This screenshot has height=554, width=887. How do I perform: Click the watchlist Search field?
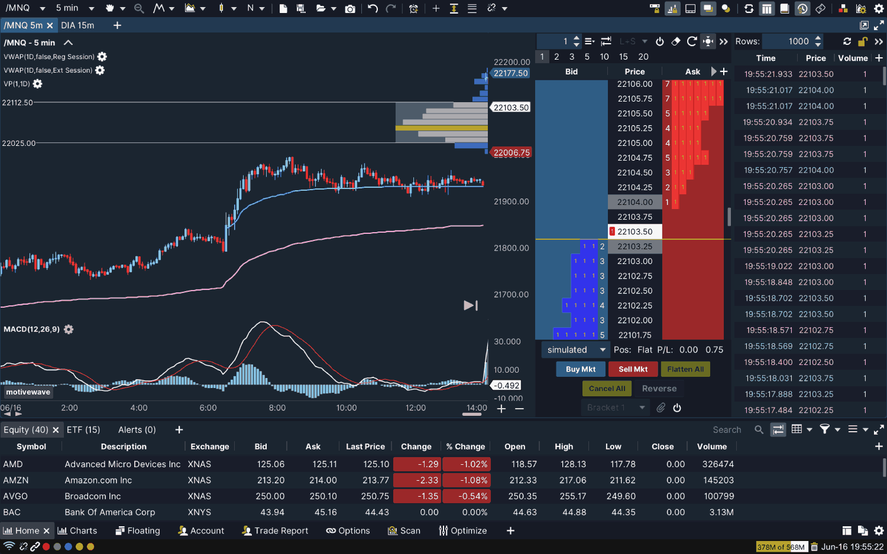pos(727,429)
